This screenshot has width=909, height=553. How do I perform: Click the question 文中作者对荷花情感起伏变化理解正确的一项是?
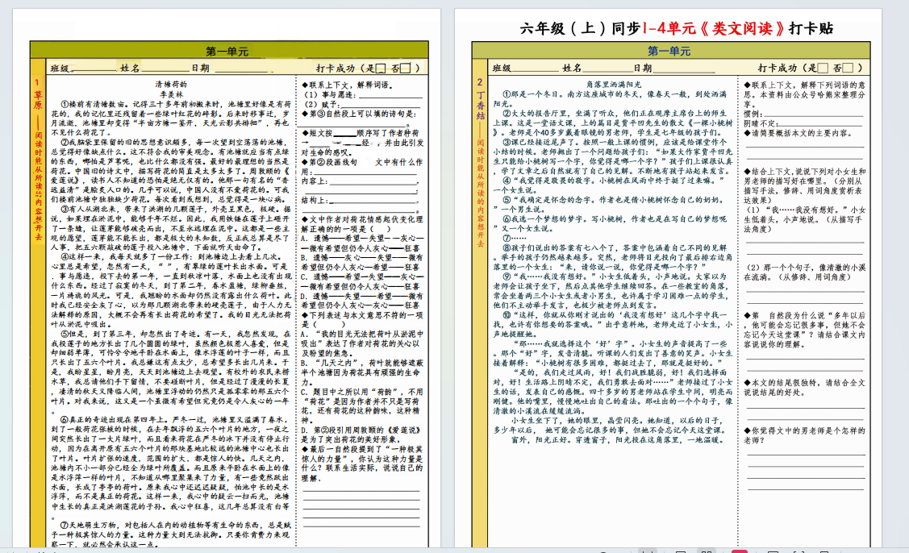[362, 224]
